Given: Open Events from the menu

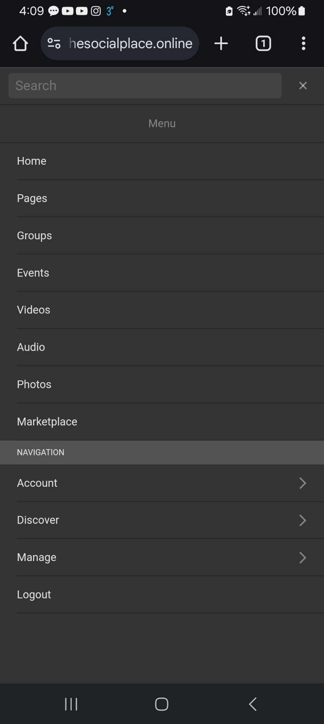Looking at the screenshot, I should (33, 273).
